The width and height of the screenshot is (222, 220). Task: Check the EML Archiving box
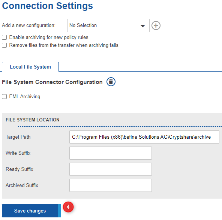coord(4,96)
